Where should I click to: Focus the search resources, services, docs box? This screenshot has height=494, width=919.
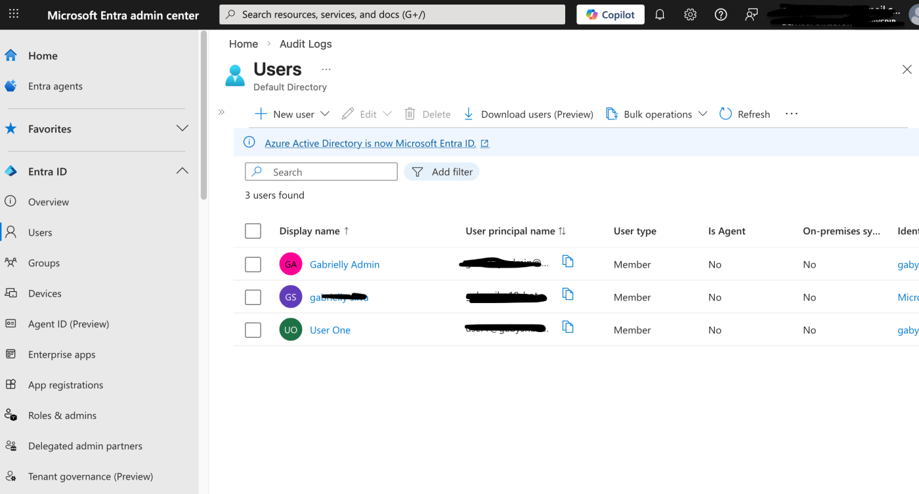[392, 14]
